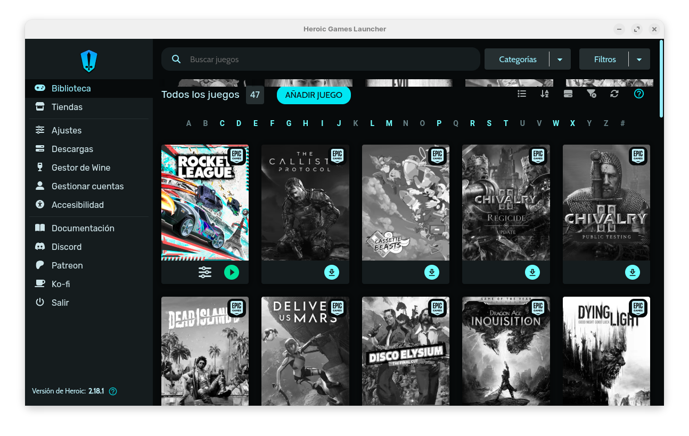Download Chivalry II Public Testing
The height and width of the screenshot is (436, 689).
click(x=633, y=272)
